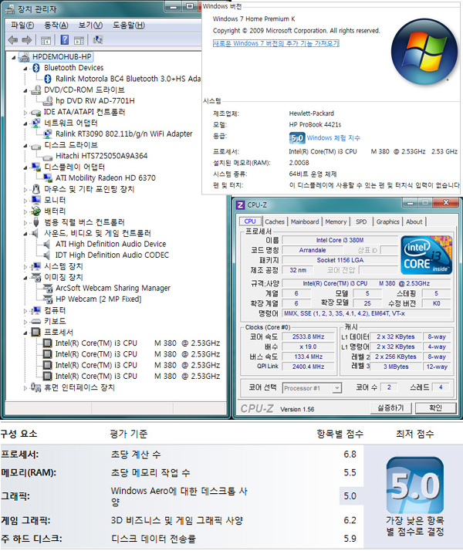Click the Forward arrow in Device Manager toolbar
Screen dimensions: 463x551
(27, 40)
